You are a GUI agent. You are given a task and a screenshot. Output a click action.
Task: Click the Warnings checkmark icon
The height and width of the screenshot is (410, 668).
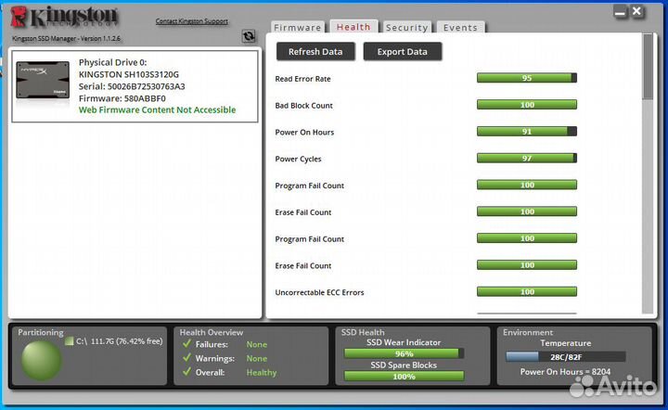coord(186,358)
